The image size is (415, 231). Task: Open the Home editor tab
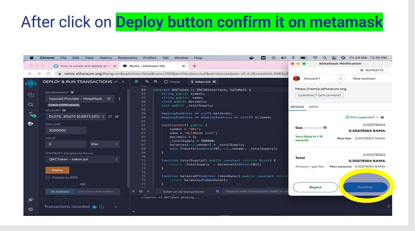click(x=172, y=82)
